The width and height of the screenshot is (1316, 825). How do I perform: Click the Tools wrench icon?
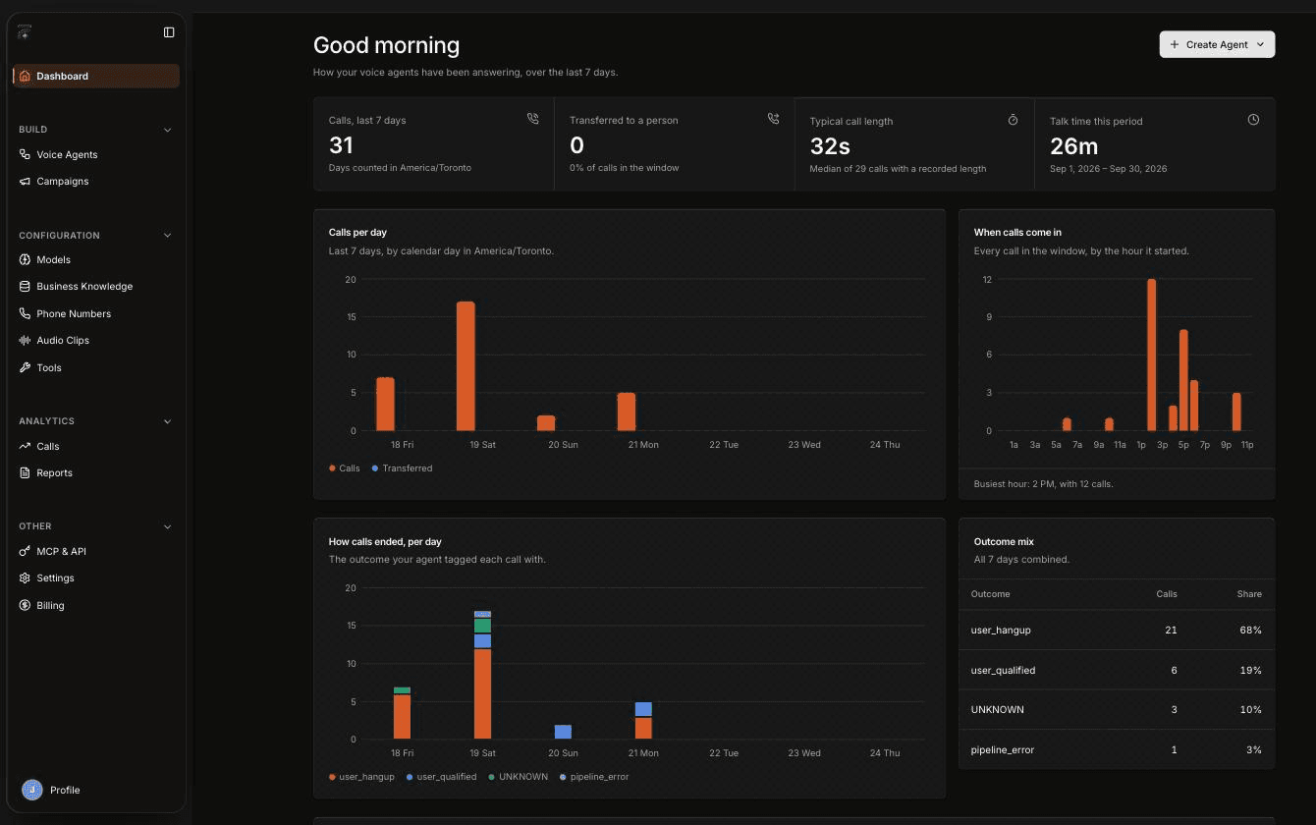tap(26, 367)
